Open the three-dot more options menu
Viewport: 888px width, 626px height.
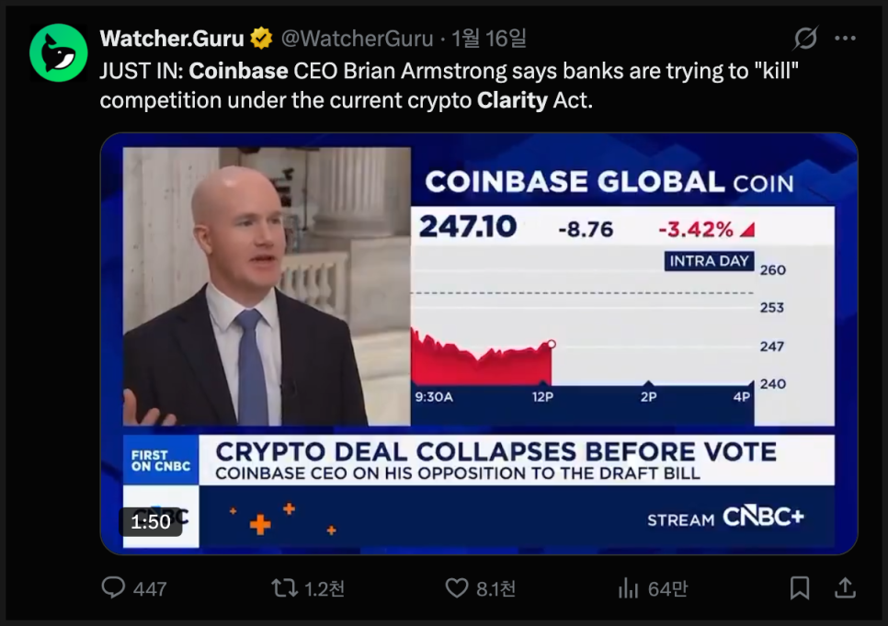tap(845, 39)
